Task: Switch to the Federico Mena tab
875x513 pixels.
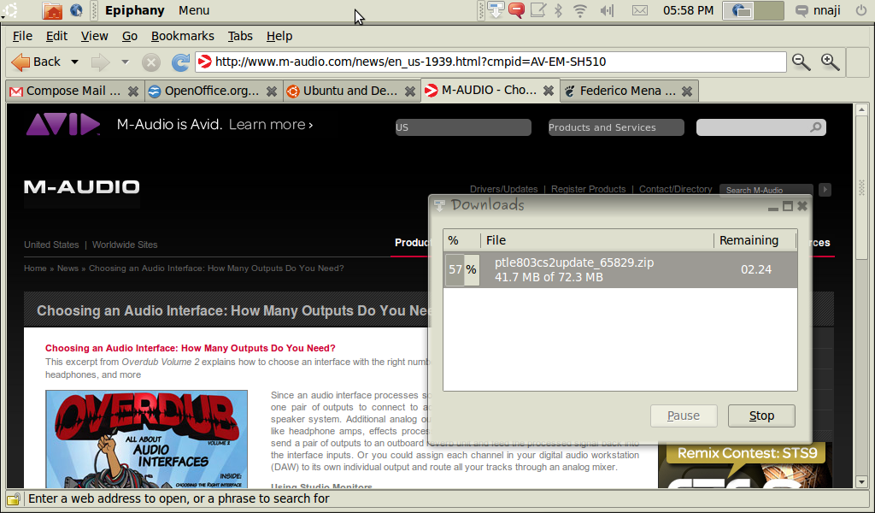Action: click(x=629, y=91)
